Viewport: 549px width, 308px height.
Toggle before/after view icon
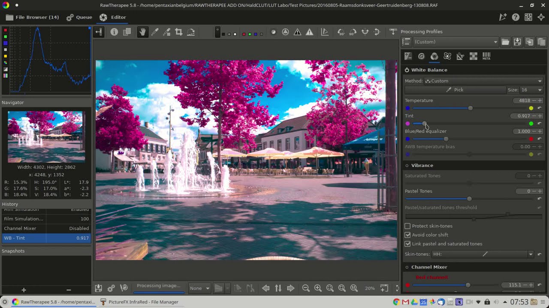127,32
